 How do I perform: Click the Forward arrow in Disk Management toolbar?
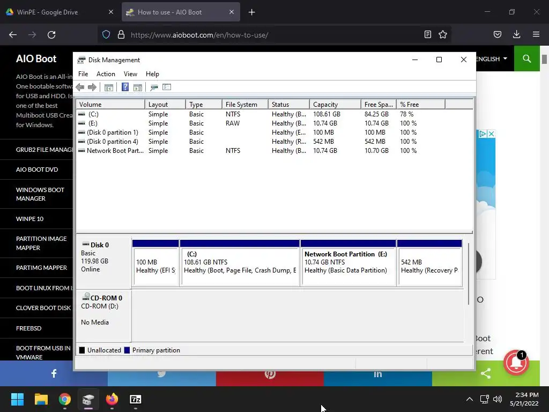(92, 87)
